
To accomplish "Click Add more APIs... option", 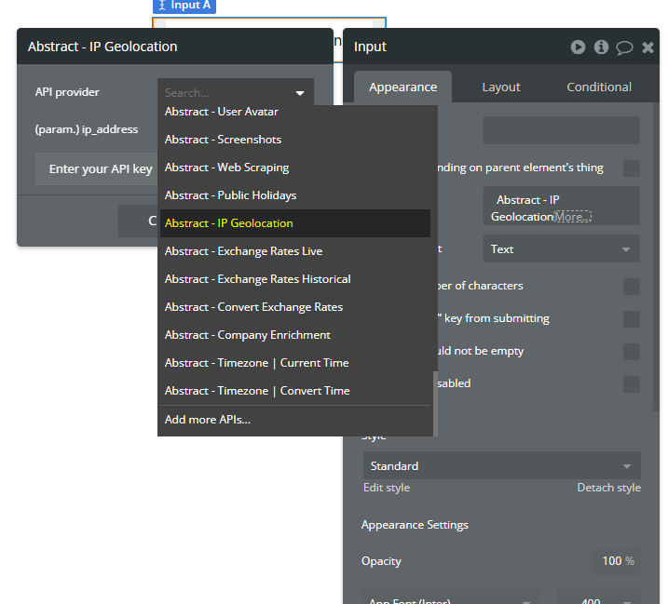I will click(208, 420).
